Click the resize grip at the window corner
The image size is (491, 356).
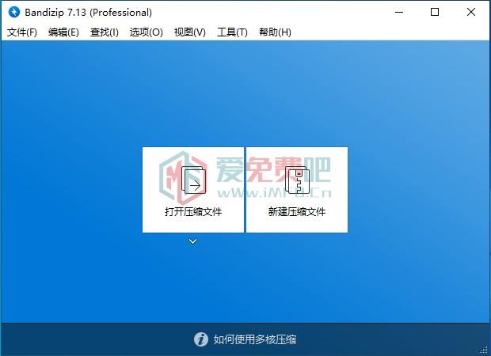(x=484, y=350)
